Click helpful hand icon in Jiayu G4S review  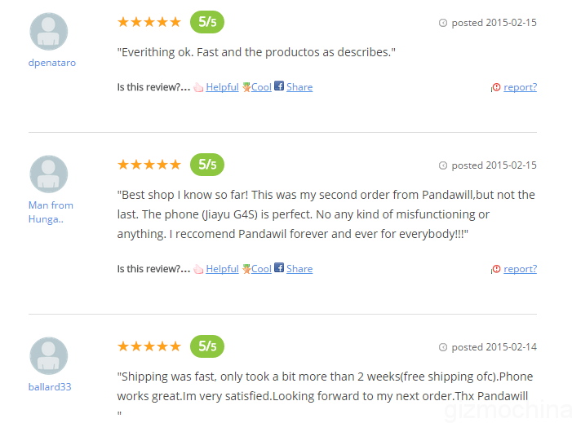click(x=198, y=269)
